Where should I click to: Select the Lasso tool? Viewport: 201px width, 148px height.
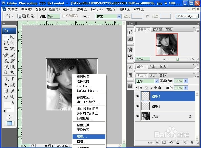(6, 43)
